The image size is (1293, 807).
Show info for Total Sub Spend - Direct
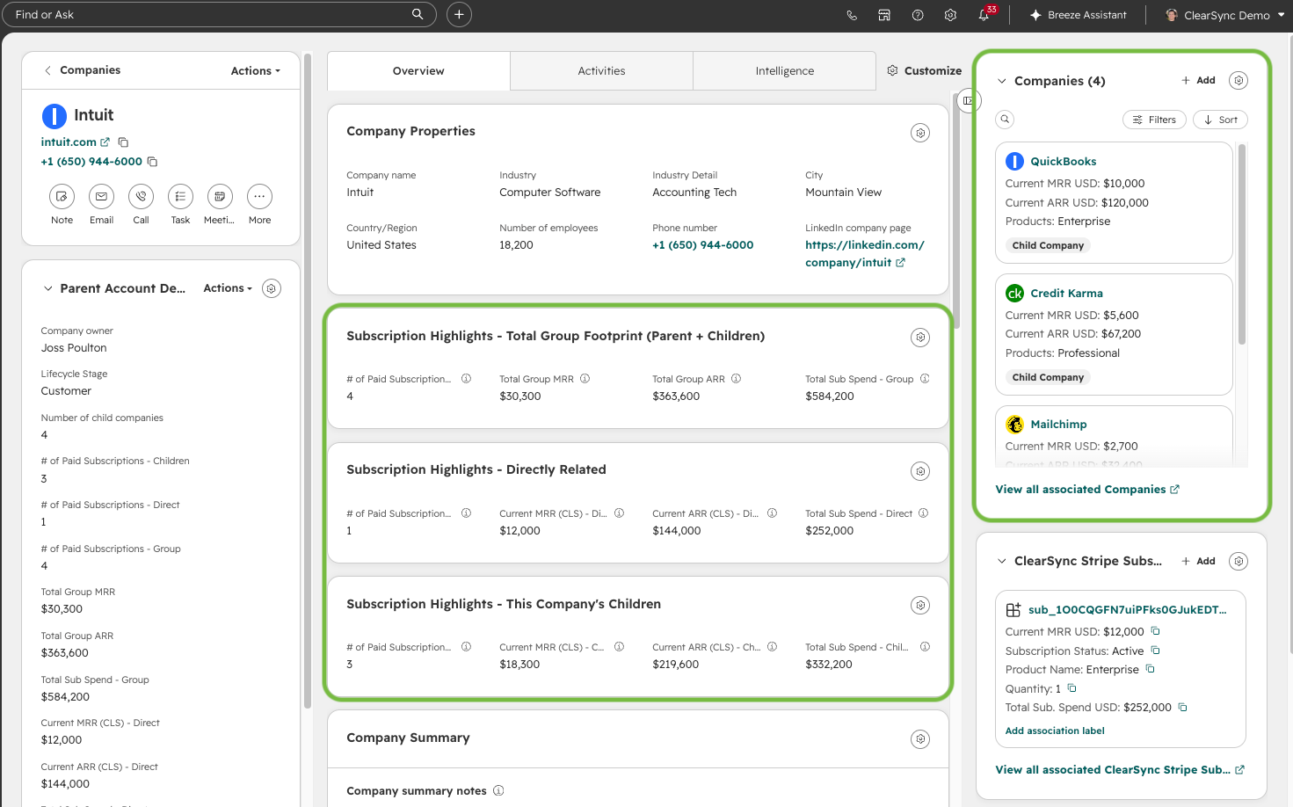tap(923, 513)
